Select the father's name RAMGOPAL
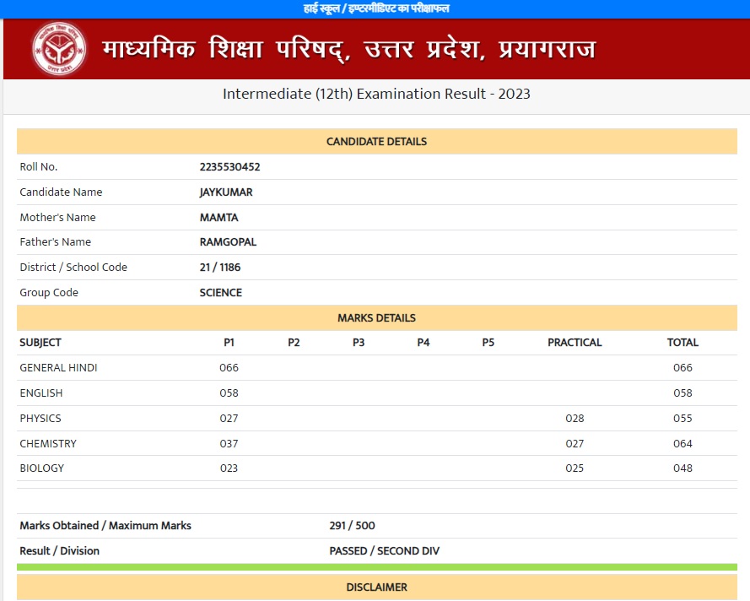 [228, 242]
